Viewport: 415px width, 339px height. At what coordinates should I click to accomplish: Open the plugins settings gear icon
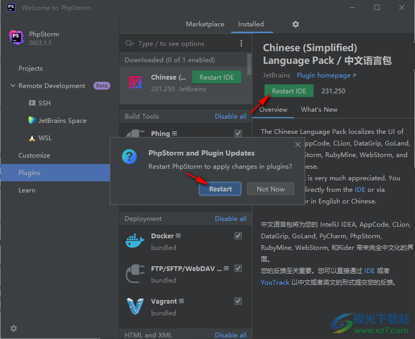coord(295,24)
